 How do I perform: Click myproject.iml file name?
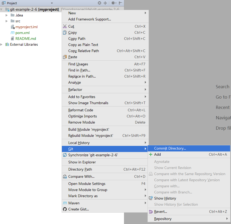tap(26, 27)
